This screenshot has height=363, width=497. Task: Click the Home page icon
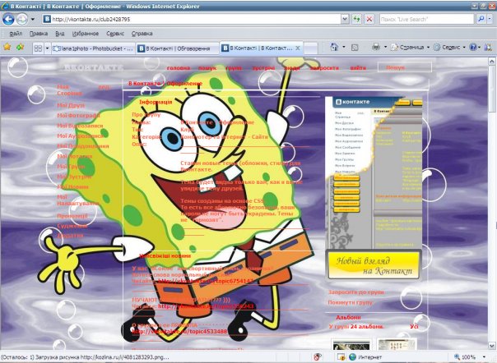coord(334,48)
